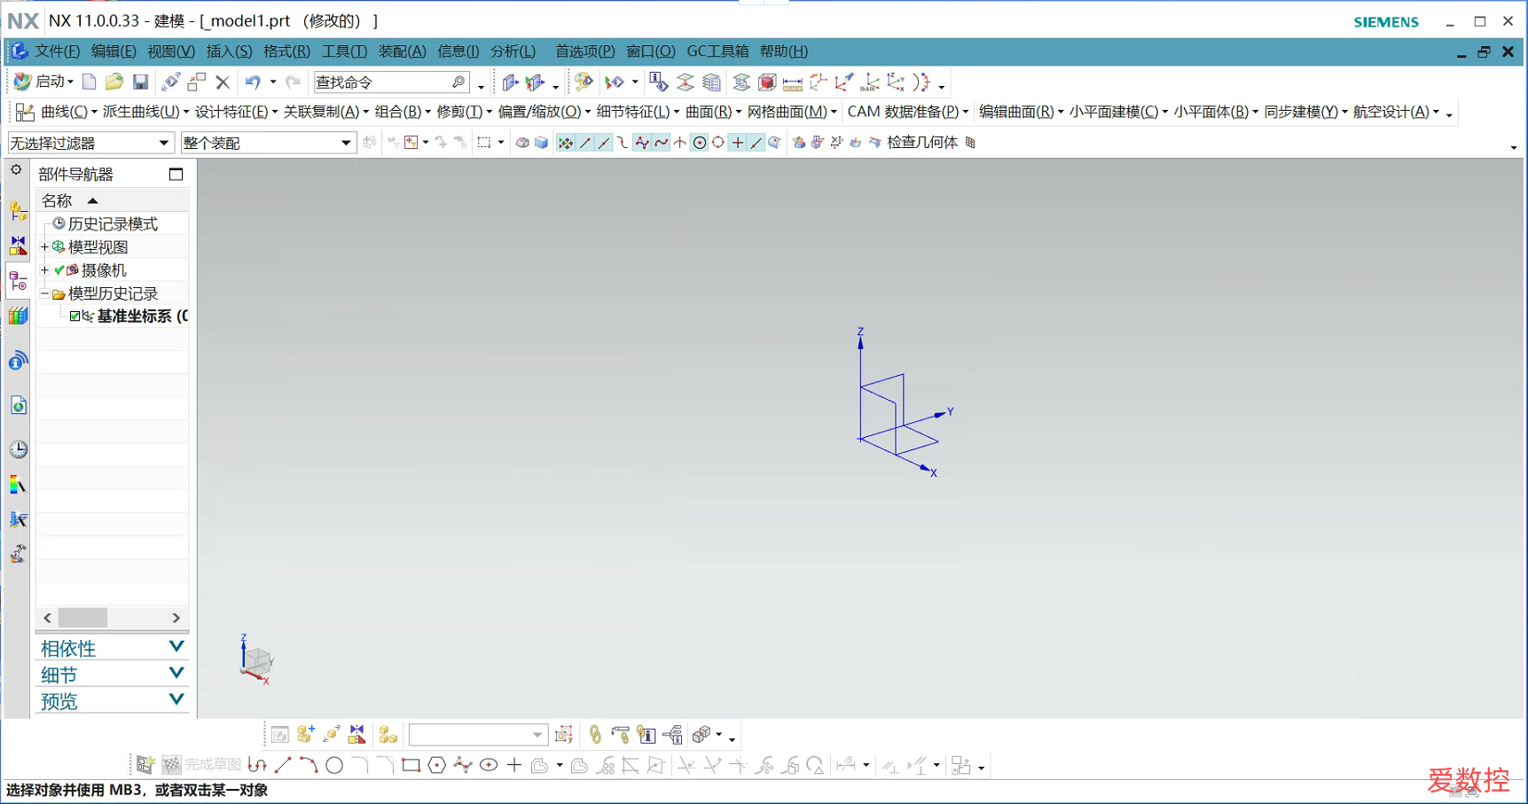
Task: Open the HD3D Tools info sidebar icon
Action: 18,361
